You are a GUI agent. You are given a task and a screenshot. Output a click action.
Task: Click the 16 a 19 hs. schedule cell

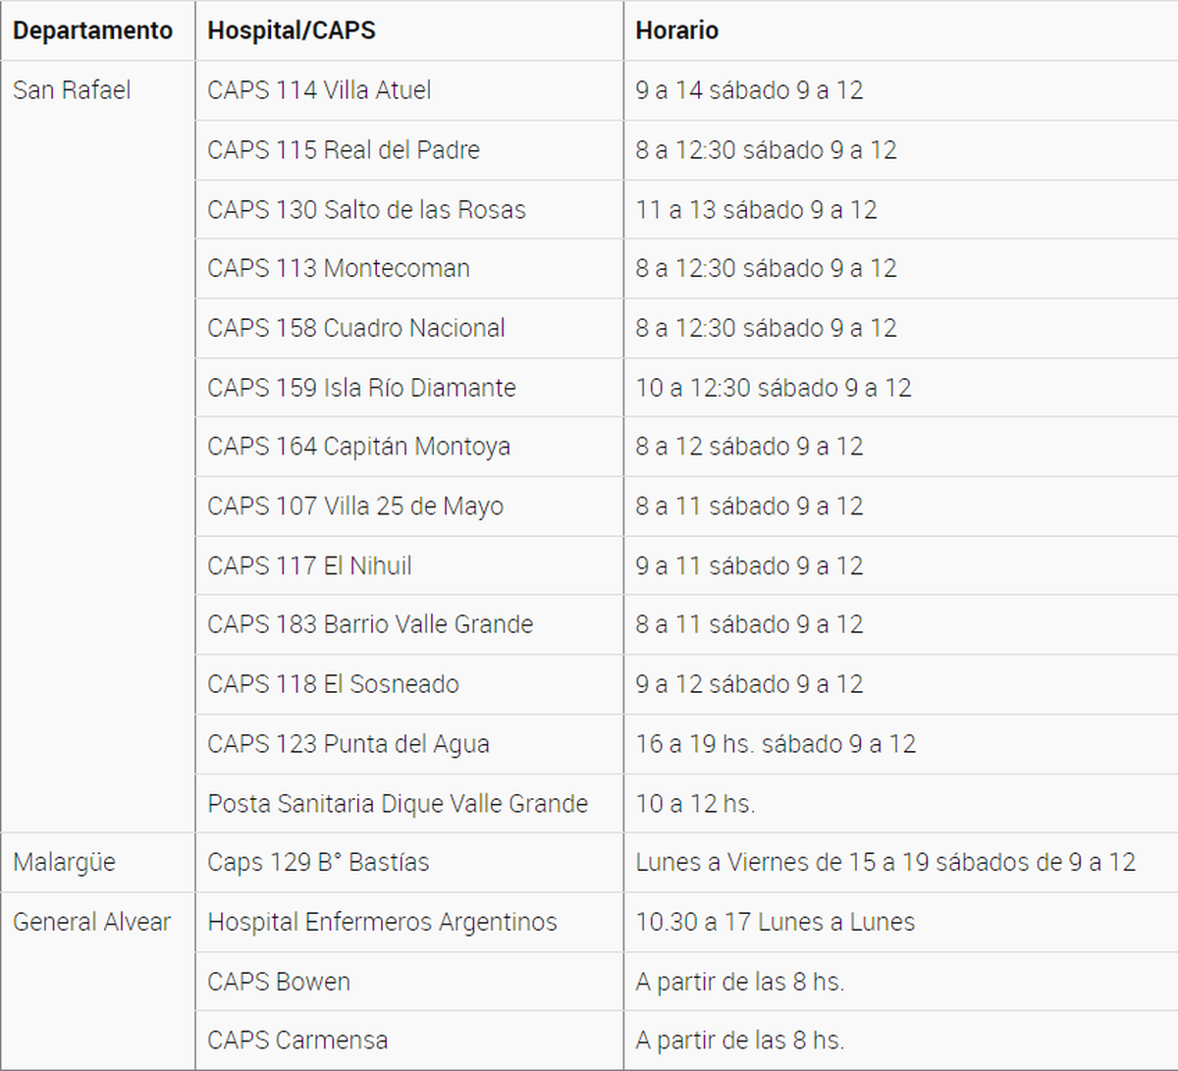click(776, 744)
